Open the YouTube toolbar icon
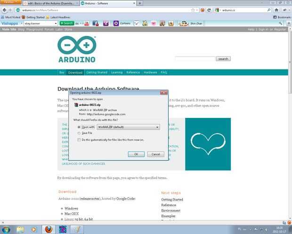 [87, 23]
